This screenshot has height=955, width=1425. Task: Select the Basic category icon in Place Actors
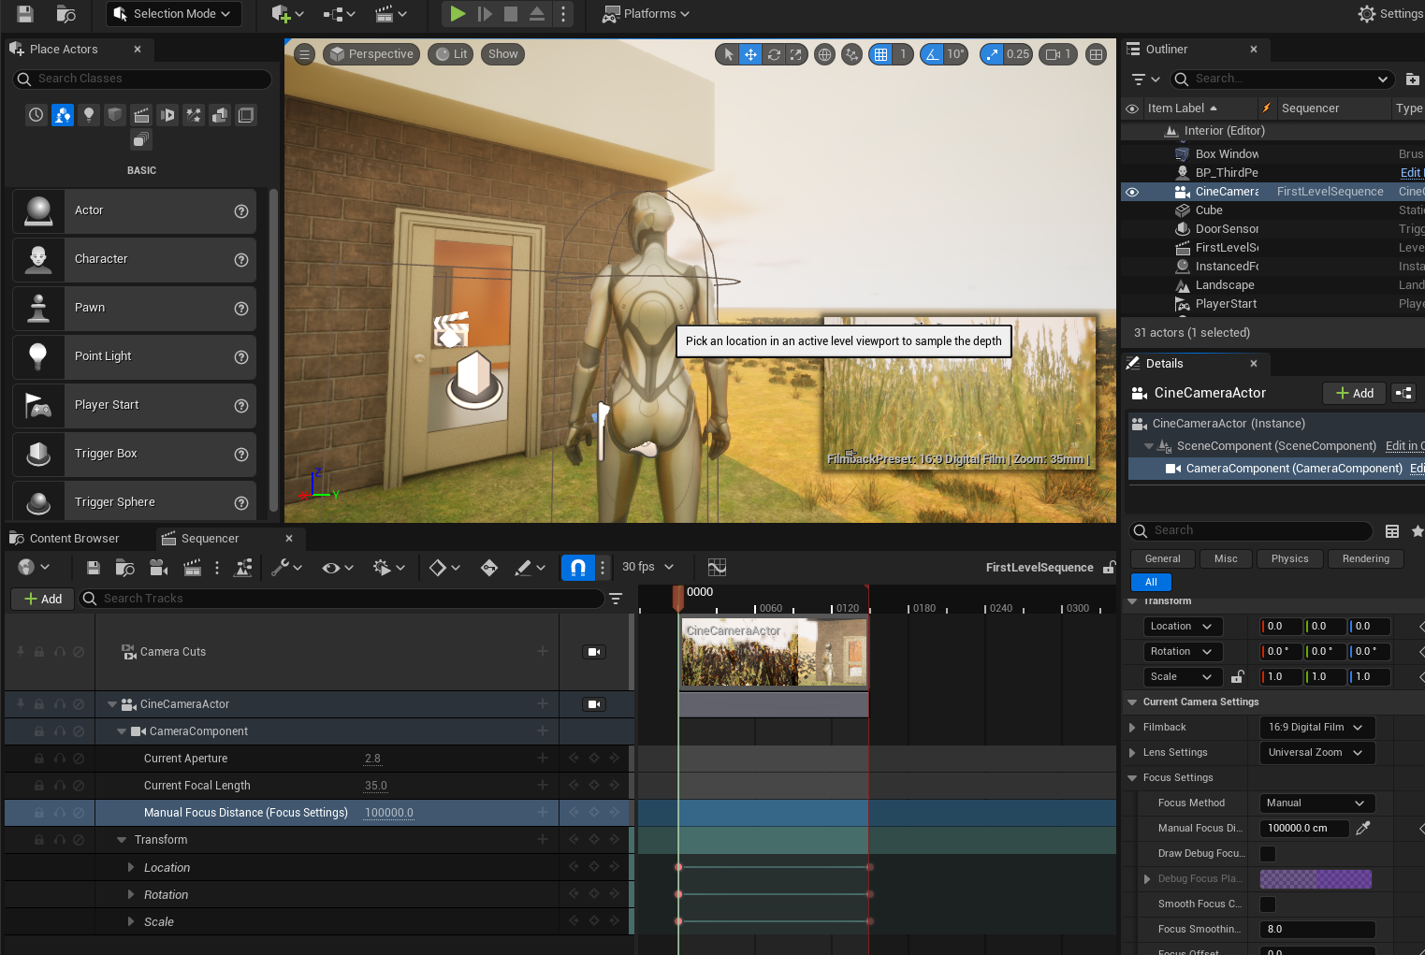[63, 115]
